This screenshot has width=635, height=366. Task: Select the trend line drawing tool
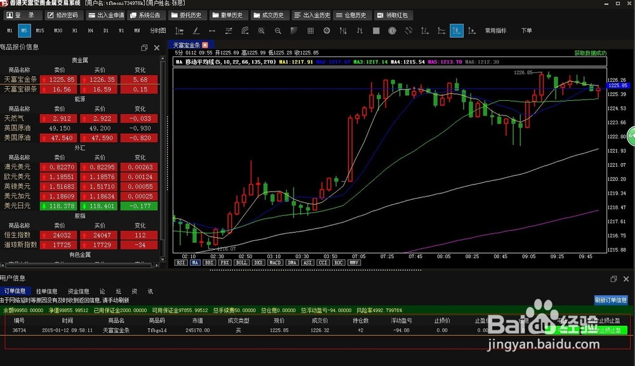coord(196,30)
